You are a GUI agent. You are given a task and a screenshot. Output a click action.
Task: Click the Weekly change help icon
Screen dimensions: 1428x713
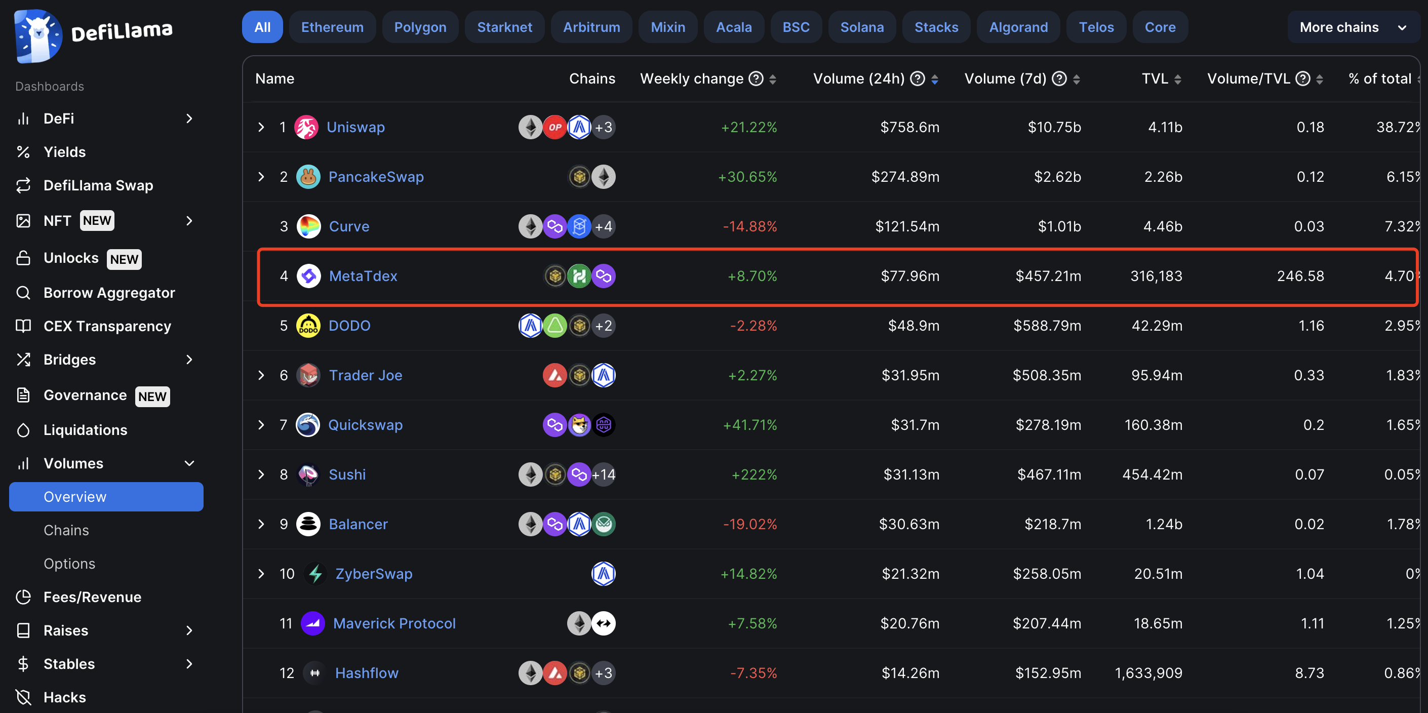[x=756, y=78]
